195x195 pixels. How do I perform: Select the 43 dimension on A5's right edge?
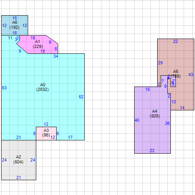[191, 74]
